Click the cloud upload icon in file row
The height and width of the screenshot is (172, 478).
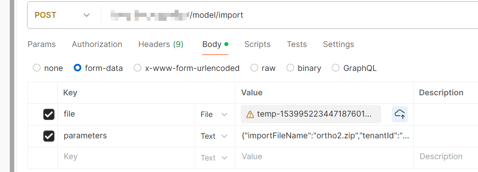tap(400, 114)
